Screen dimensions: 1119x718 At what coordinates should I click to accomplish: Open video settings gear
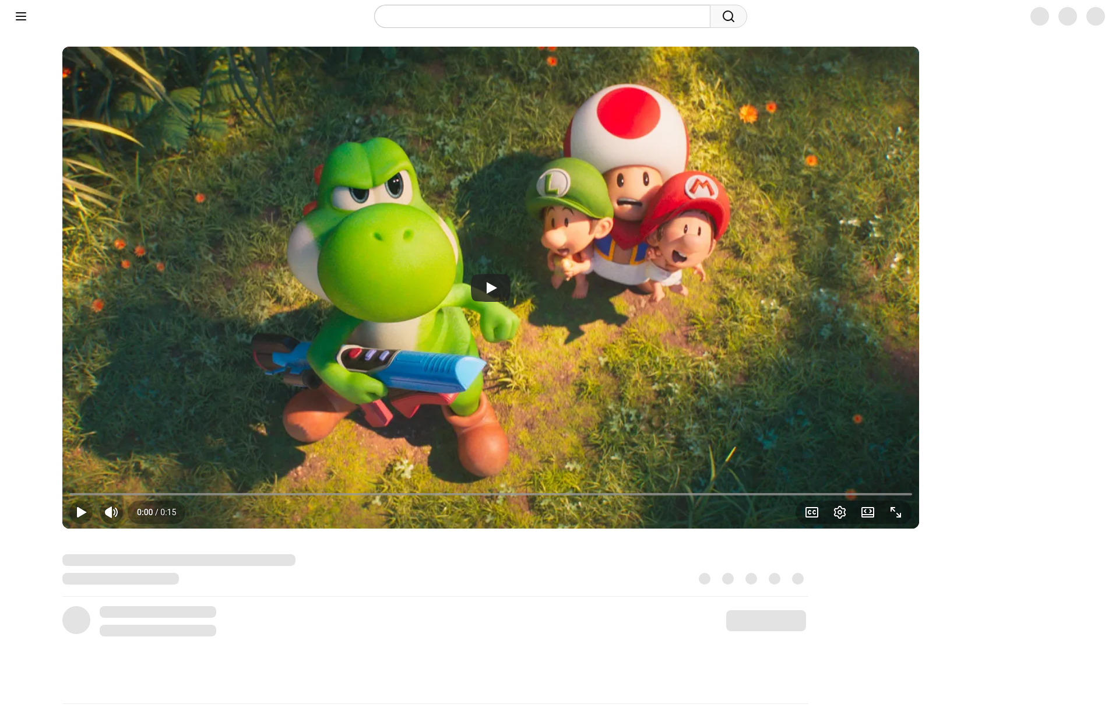(840, 512)
